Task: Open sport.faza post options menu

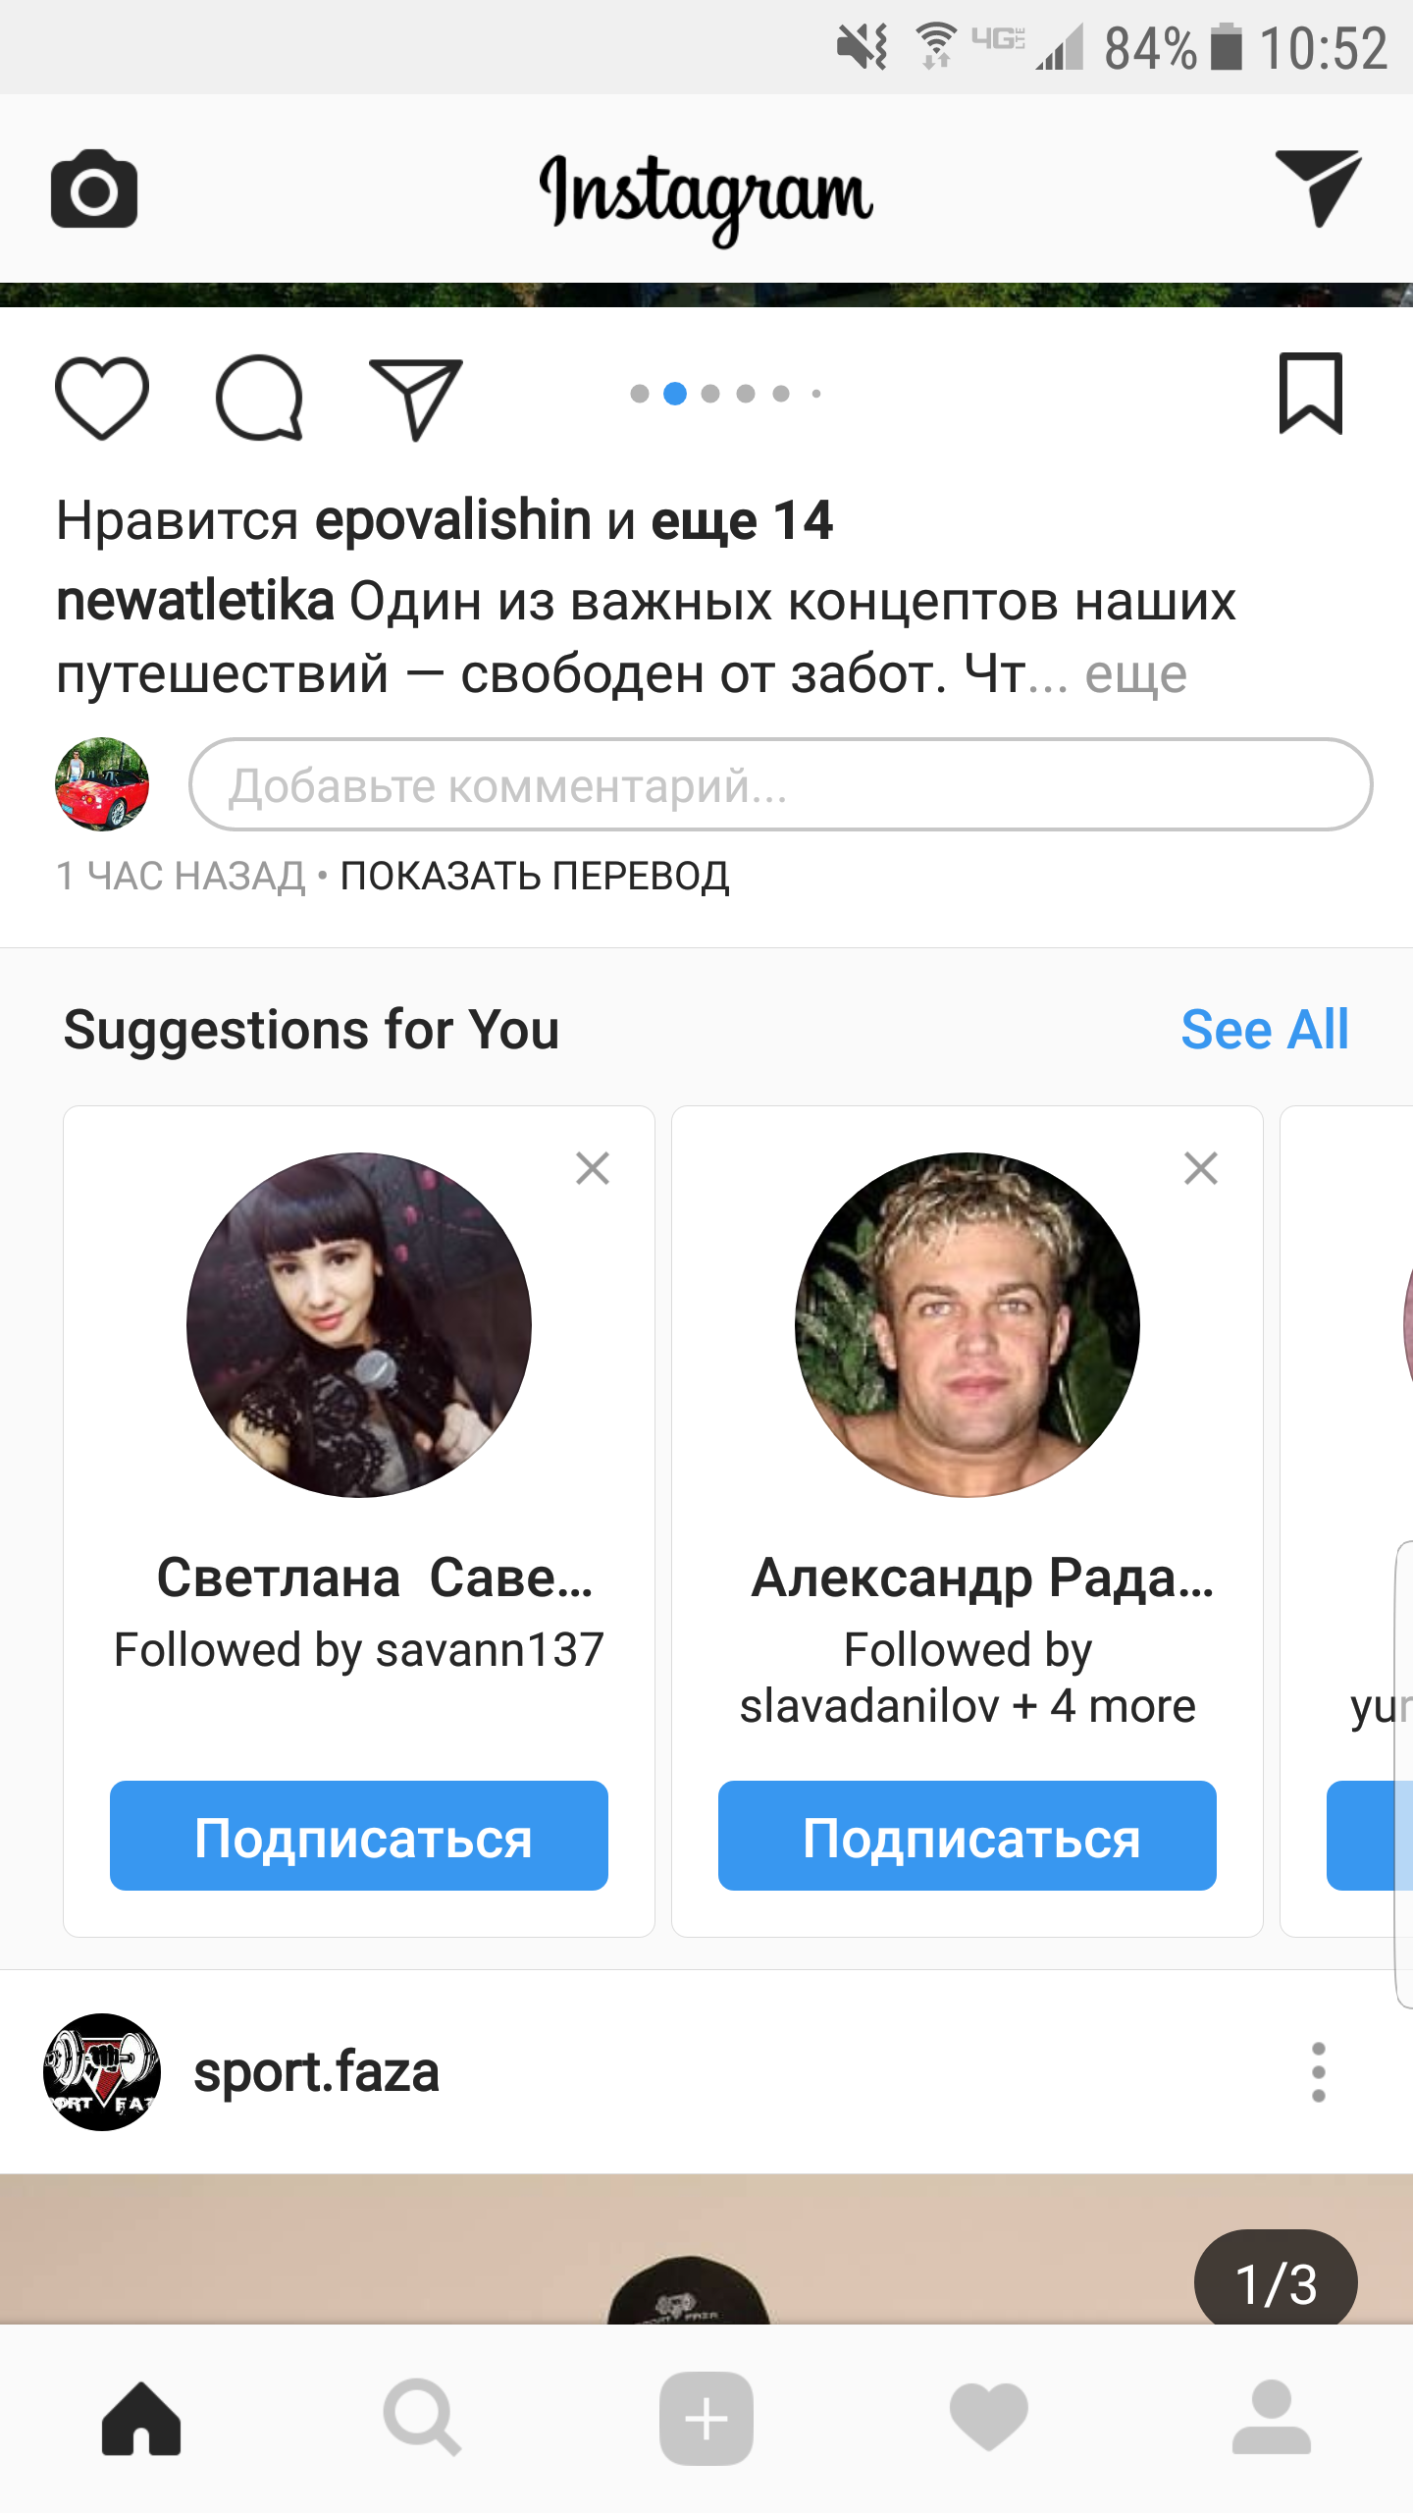Action: (1318, 2073)
